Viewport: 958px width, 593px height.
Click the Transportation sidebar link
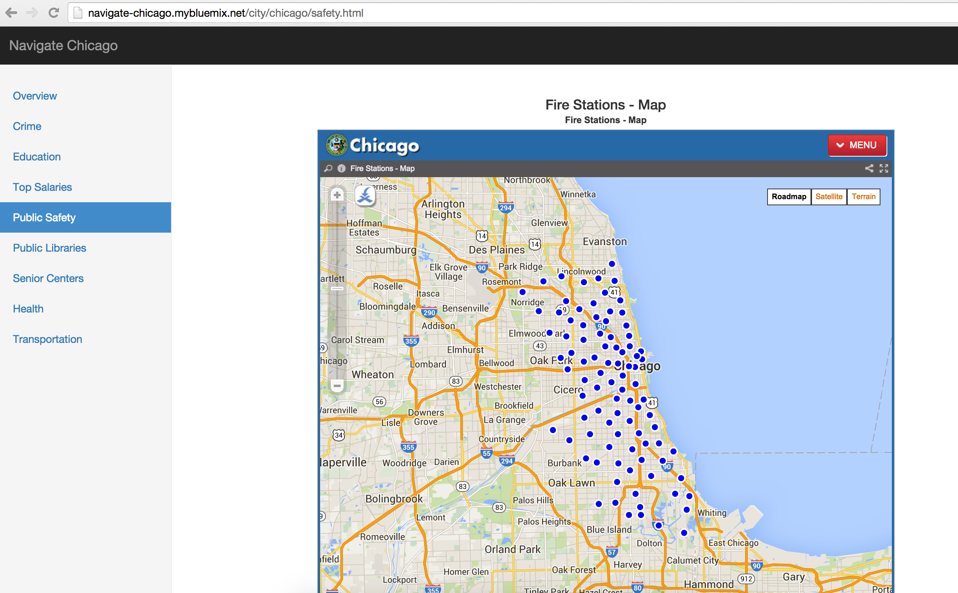48,339
